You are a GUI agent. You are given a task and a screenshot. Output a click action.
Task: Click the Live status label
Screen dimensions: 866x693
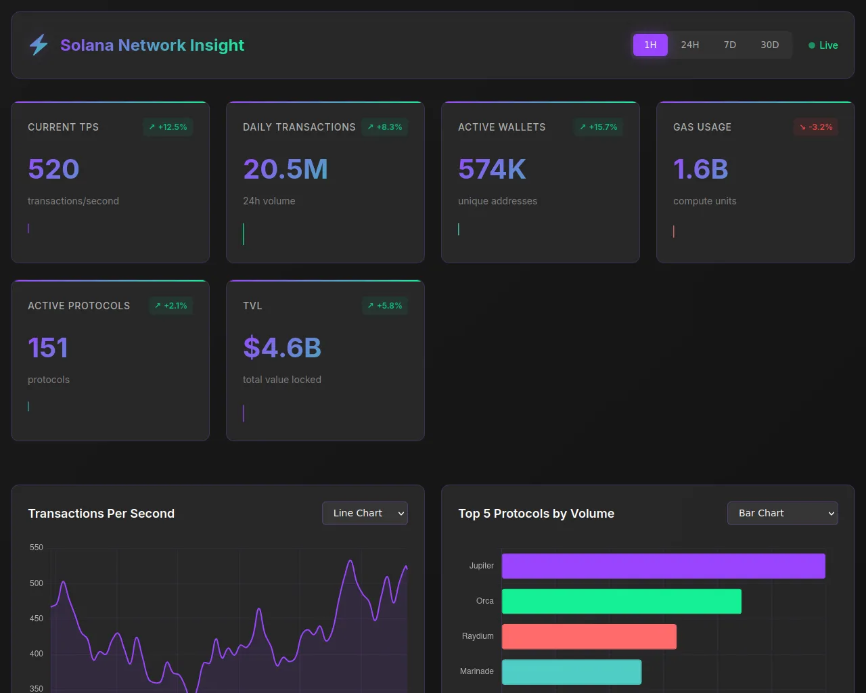click(829, 45)
